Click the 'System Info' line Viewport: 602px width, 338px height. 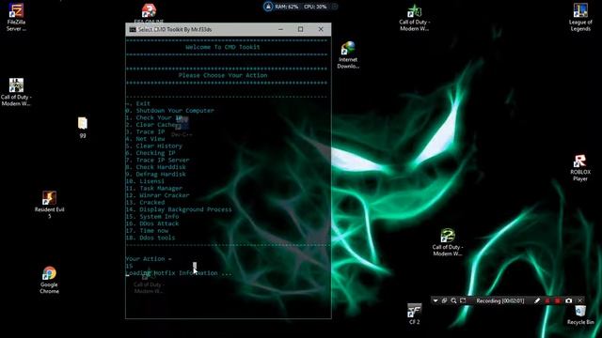(152, 217)
